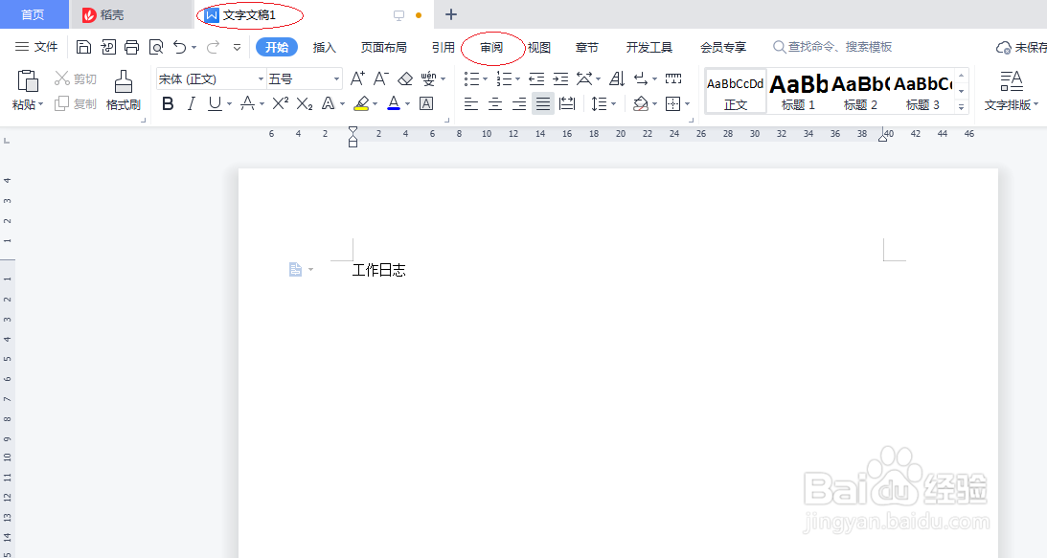Open Print Preview icon

156,47
